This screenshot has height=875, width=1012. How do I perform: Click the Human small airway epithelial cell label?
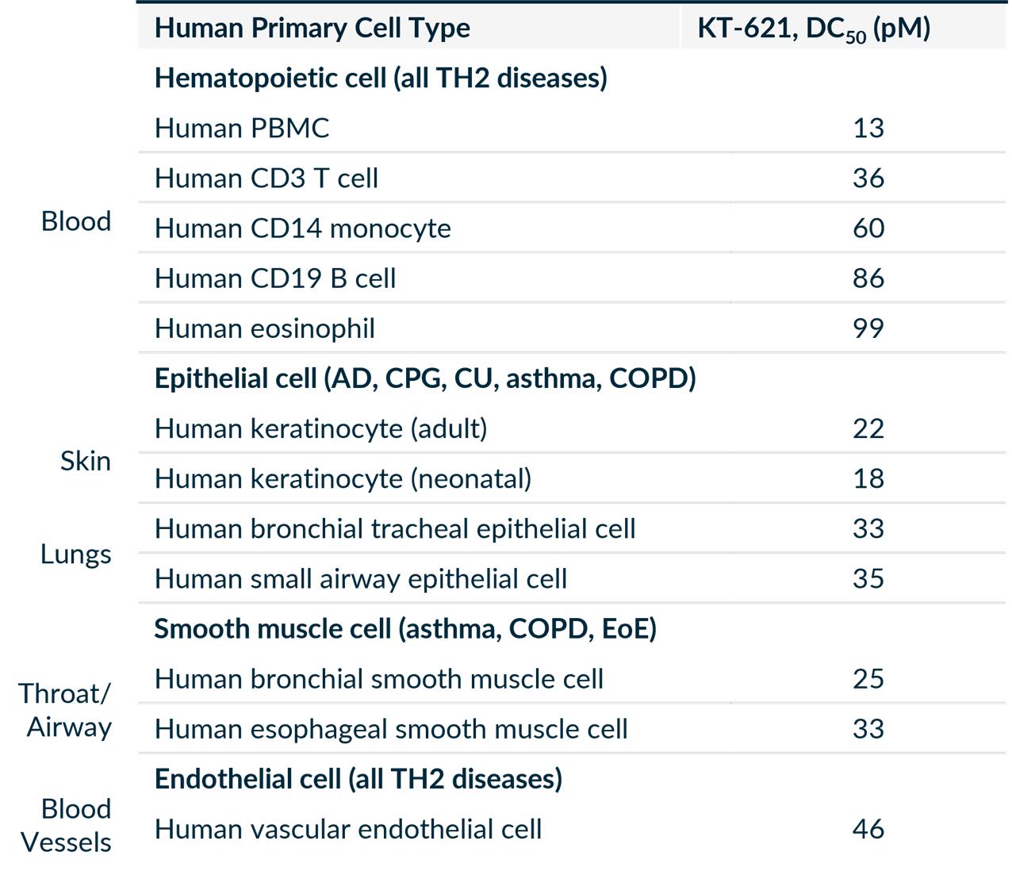[x=361, y=578]
